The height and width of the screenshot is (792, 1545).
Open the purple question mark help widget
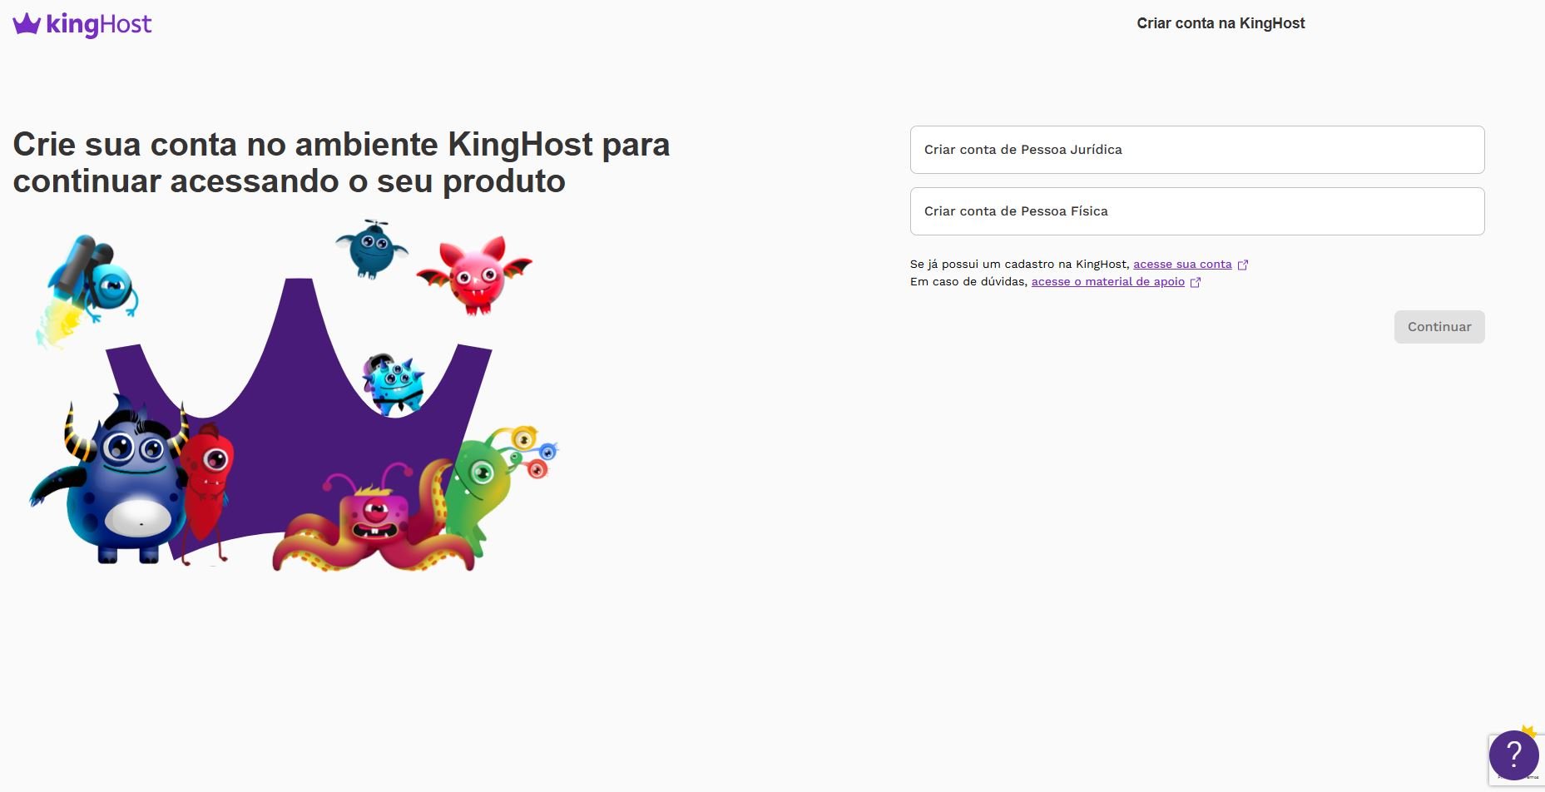pyautogui.click(x=1513, y=755)
